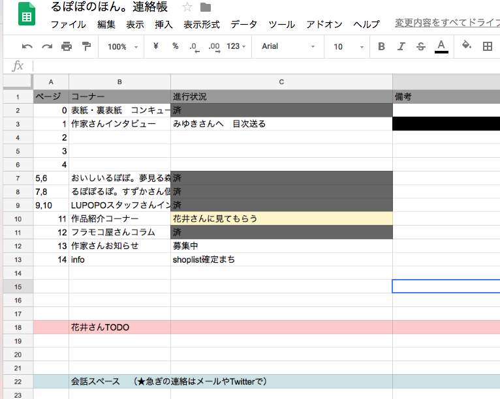Open the 表示 menu
This screenshot has width=500, height=399.
click(x=135, y=24)
